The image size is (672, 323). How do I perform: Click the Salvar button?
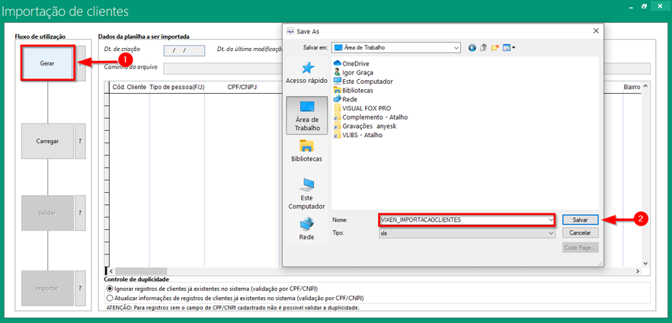581,219
